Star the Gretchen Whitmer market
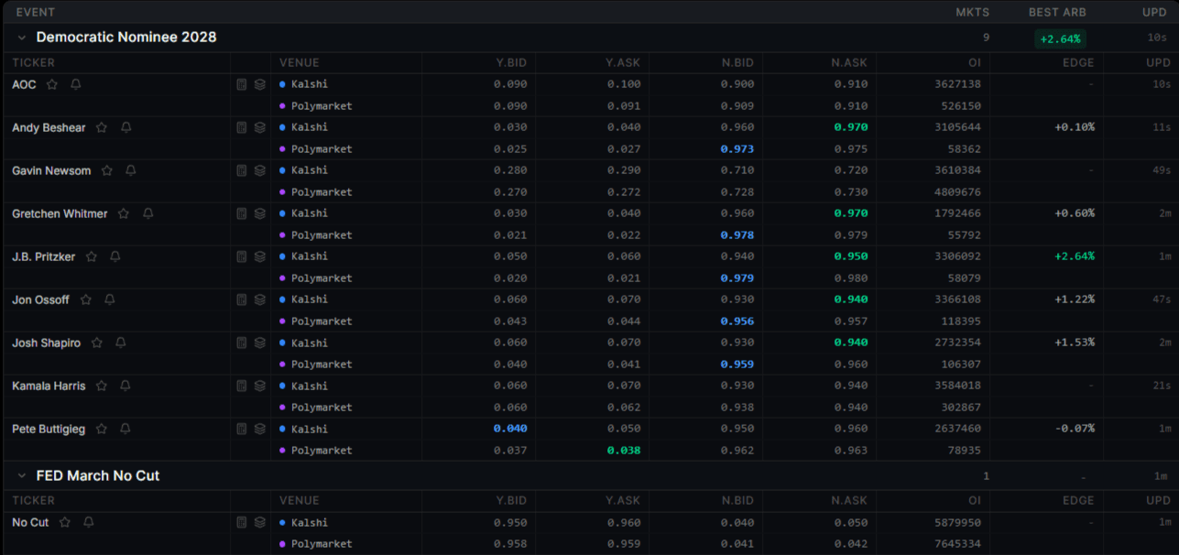 (124, 213)
